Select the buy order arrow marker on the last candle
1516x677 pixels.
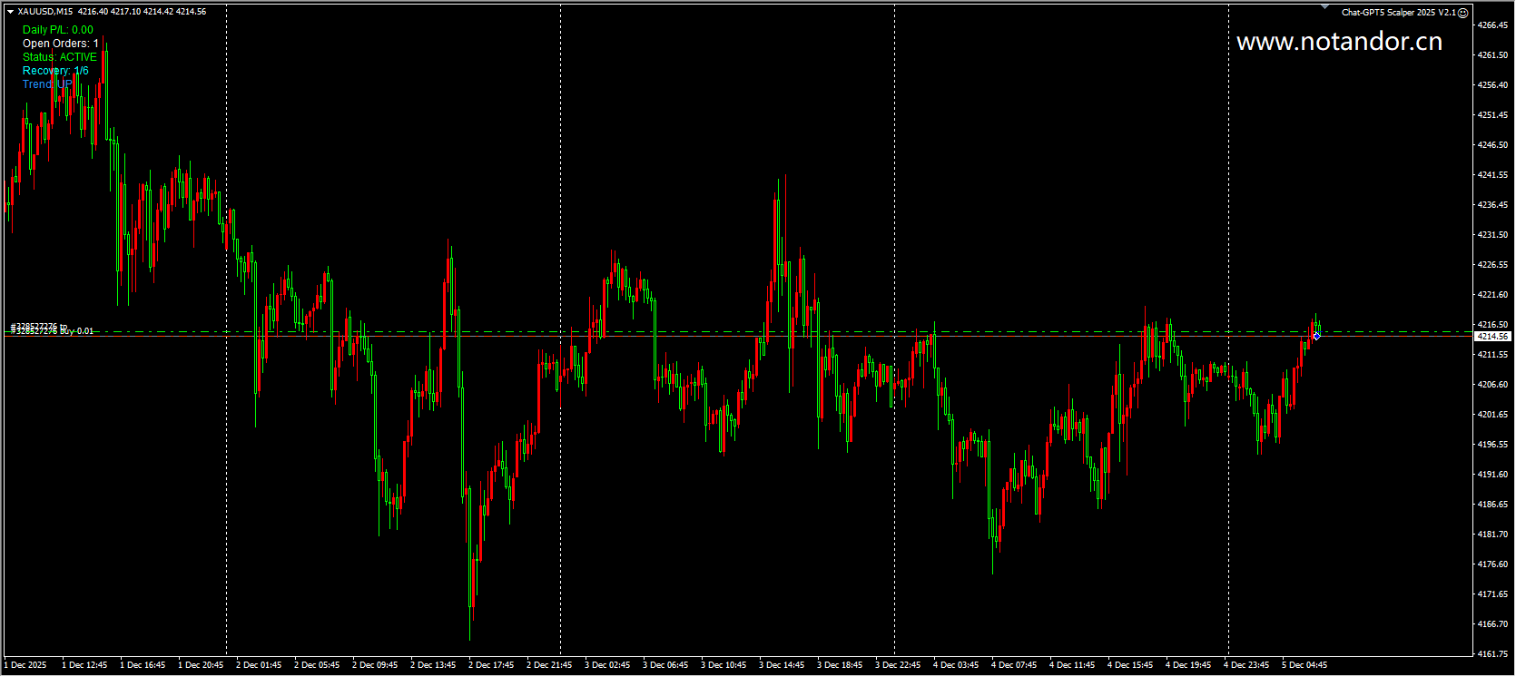[1316, 336]
